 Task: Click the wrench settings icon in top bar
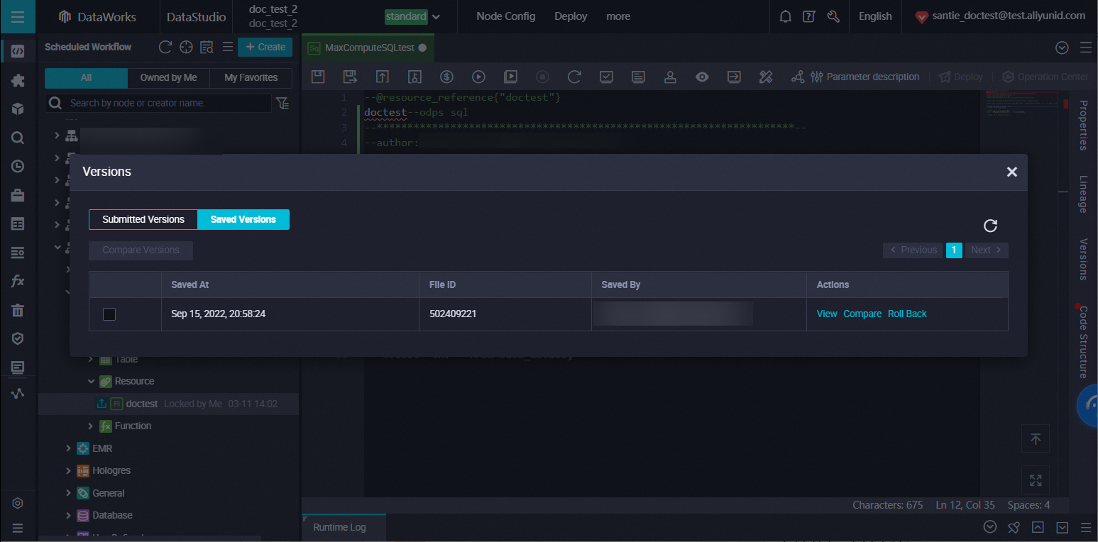pos(833,16)
